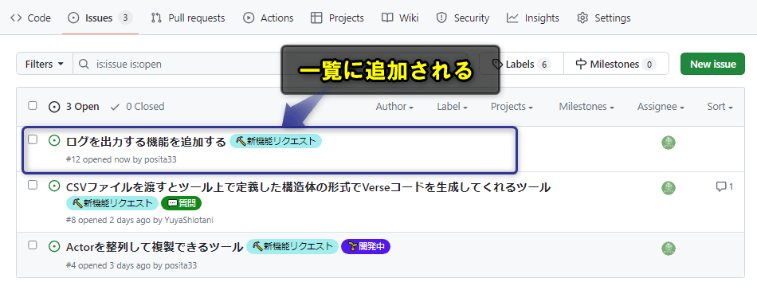The height and width of the screenshot is (290, 757).
Task: Open the Code tab
Action: 30,18
